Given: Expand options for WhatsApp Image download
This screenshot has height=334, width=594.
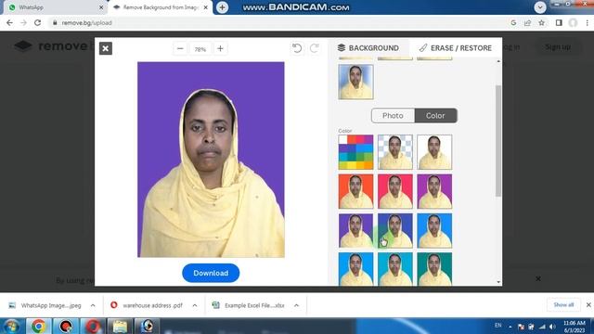Looking at the screenshot, I should click(93, 305).
